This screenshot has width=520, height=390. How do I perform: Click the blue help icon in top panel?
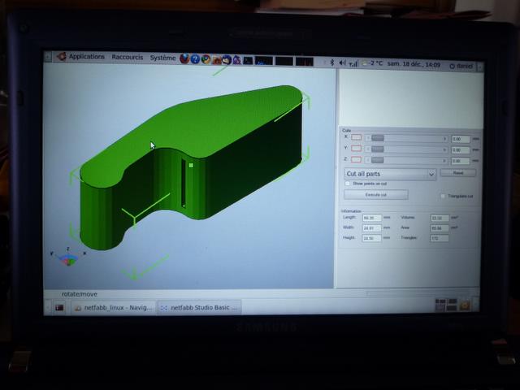click(x=195, y=58)
